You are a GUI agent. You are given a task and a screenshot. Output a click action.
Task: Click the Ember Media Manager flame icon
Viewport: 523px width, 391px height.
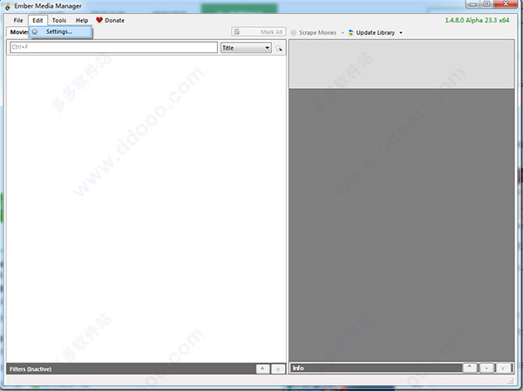tap(8, 6)
